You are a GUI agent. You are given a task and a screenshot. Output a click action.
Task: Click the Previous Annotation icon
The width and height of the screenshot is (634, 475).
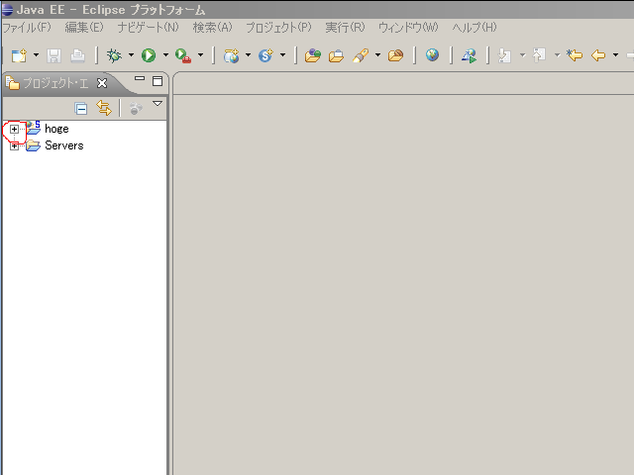539,55
